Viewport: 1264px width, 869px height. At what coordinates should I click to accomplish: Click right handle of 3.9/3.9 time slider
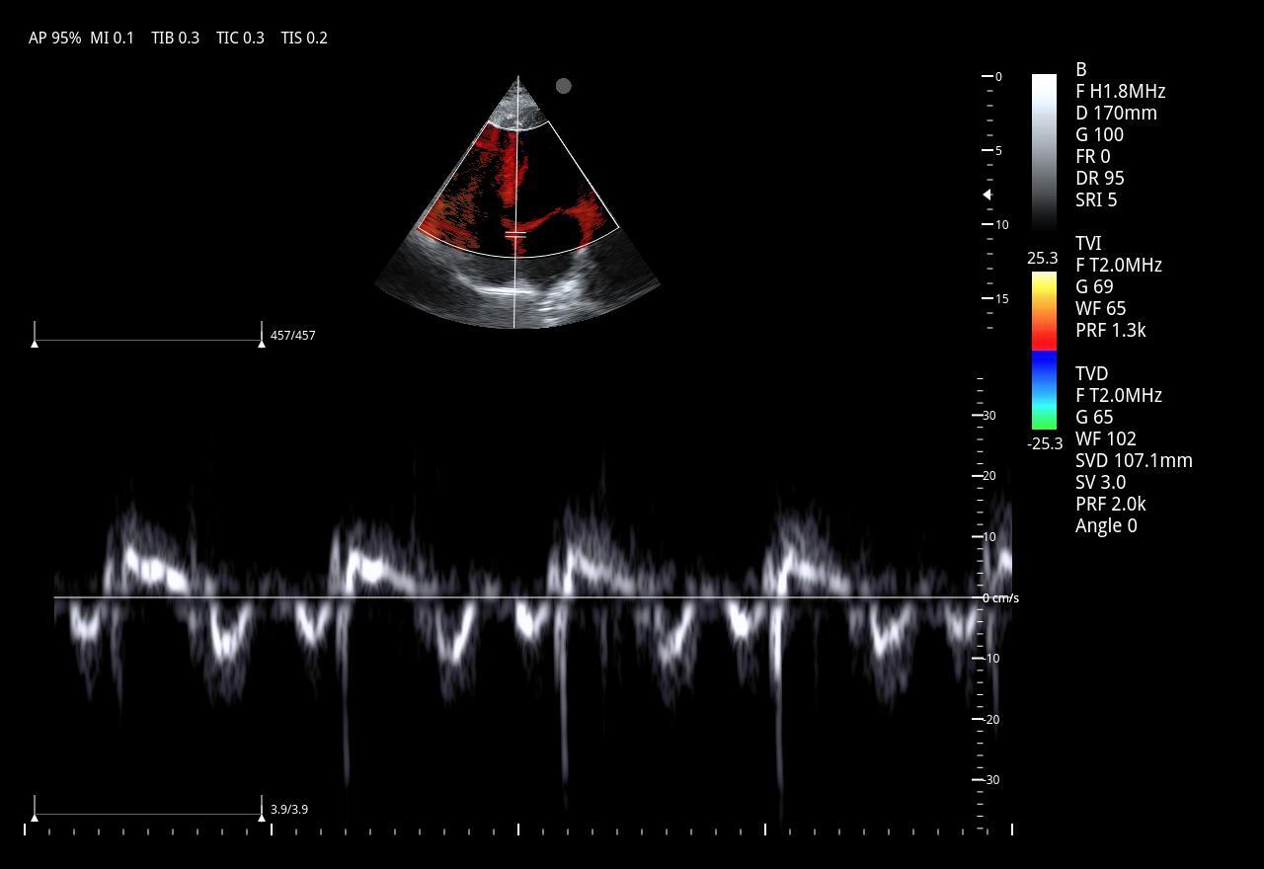tap(262, 816)
